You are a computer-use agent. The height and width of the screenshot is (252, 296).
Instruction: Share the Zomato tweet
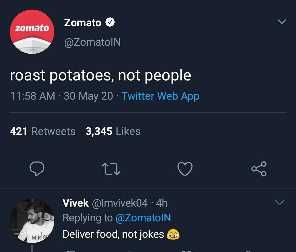(x=259, y=169)
